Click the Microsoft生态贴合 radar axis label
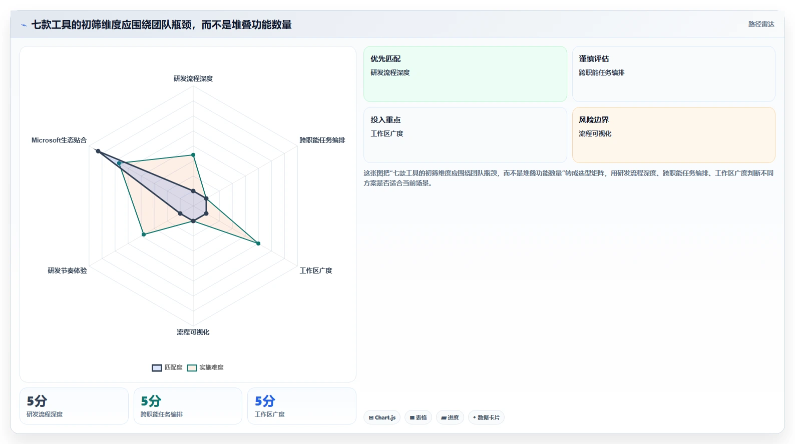This screenshot has width=795, height=444. coord(59,140)
